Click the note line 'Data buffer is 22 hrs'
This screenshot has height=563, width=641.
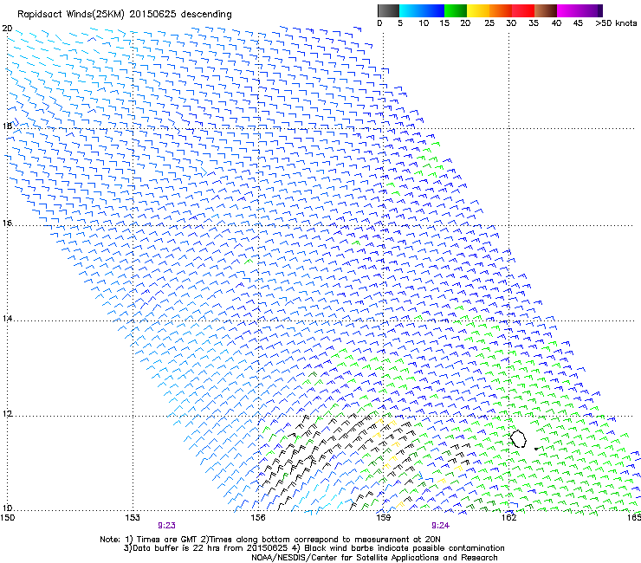point(314,548)
